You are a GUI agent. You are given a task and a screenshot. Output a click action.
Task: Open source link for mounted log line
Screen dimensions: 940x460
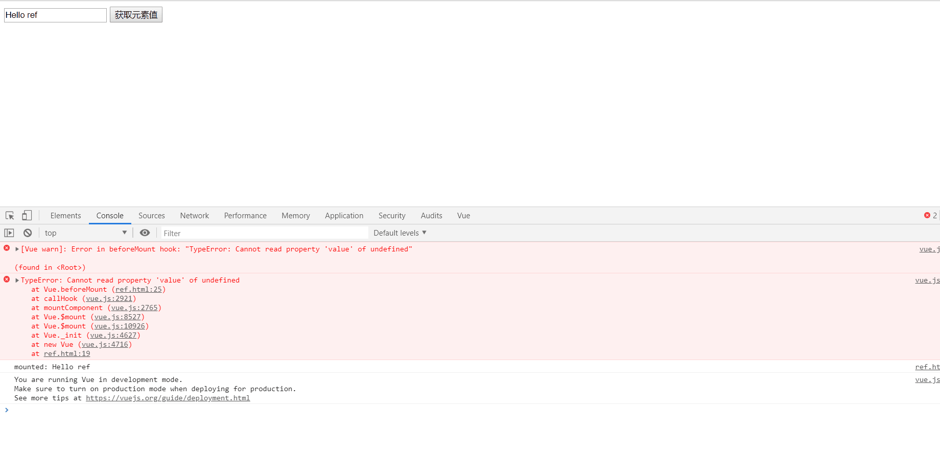tap(927, 367)
